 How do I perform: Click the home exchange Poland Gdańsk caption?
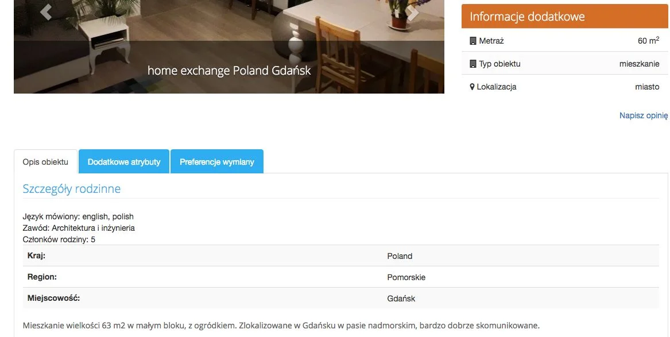(x=229, y=71)
